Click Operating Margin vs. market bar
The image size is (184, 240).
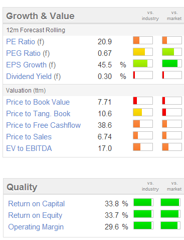pyautogui.click(x=170, y=225)
